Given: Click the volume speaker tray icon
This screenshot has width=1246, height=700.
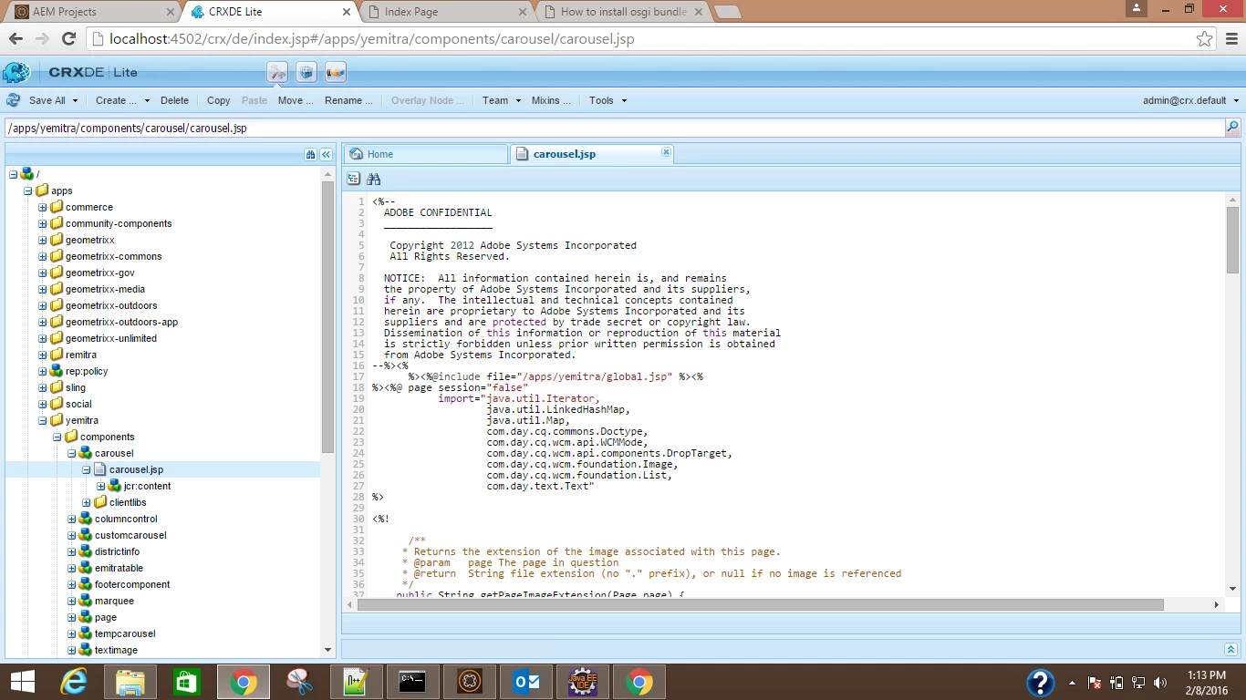Looking at the screenshot, I should tap(1160, 683).
